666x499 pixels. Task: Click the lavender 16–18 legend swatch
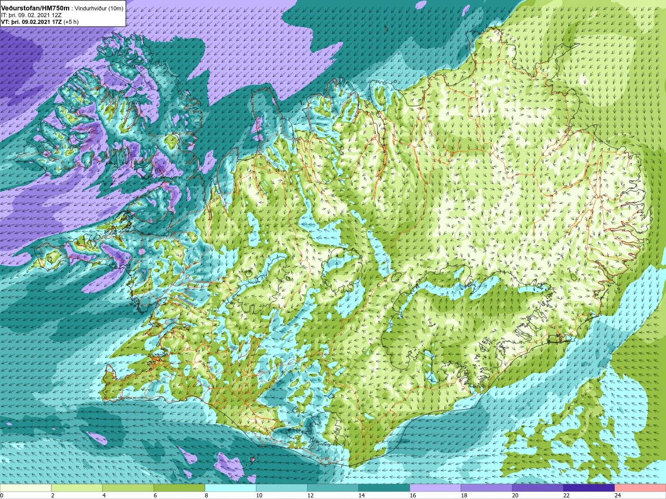pyautogui.click(x=436, y=488)
